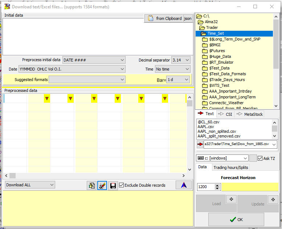Open the $Futures folder
The image size is (282, 229).
click(x=217, y=51)
